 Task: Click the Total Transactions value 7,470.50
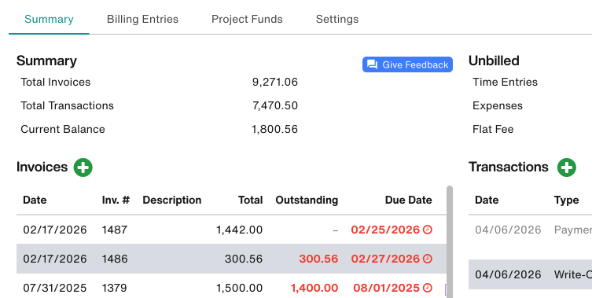click(x=275, y=105)
